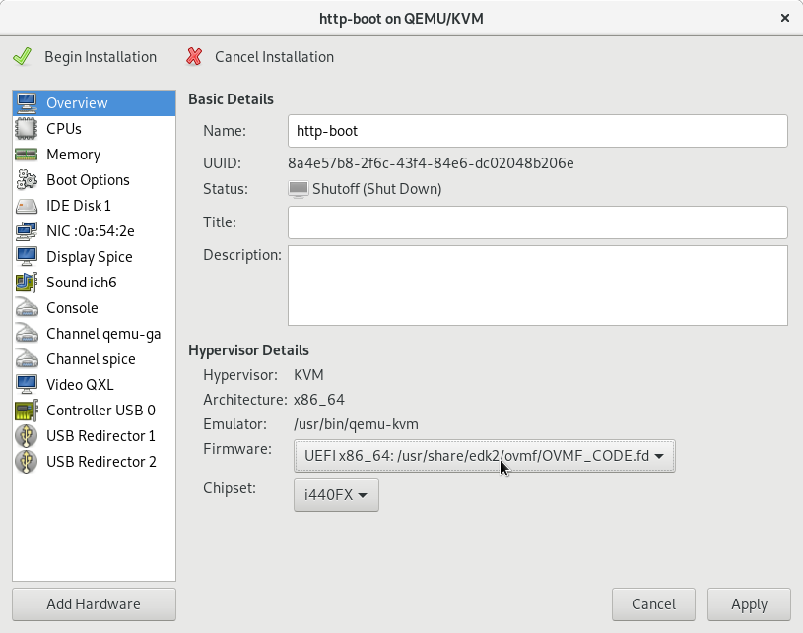The height and width of the screenshot is (633, 803).
Task: Click the Description text area
Action: (537, 285)
